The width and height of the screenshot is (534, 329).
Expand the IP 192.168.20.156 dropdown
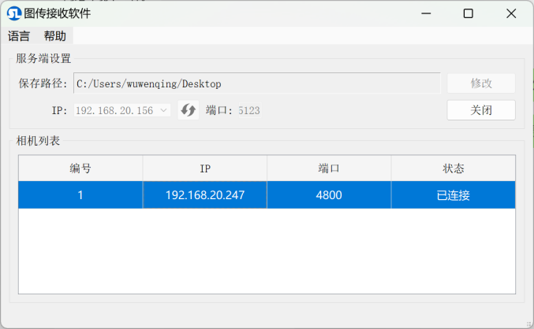[x=122, y=110]
